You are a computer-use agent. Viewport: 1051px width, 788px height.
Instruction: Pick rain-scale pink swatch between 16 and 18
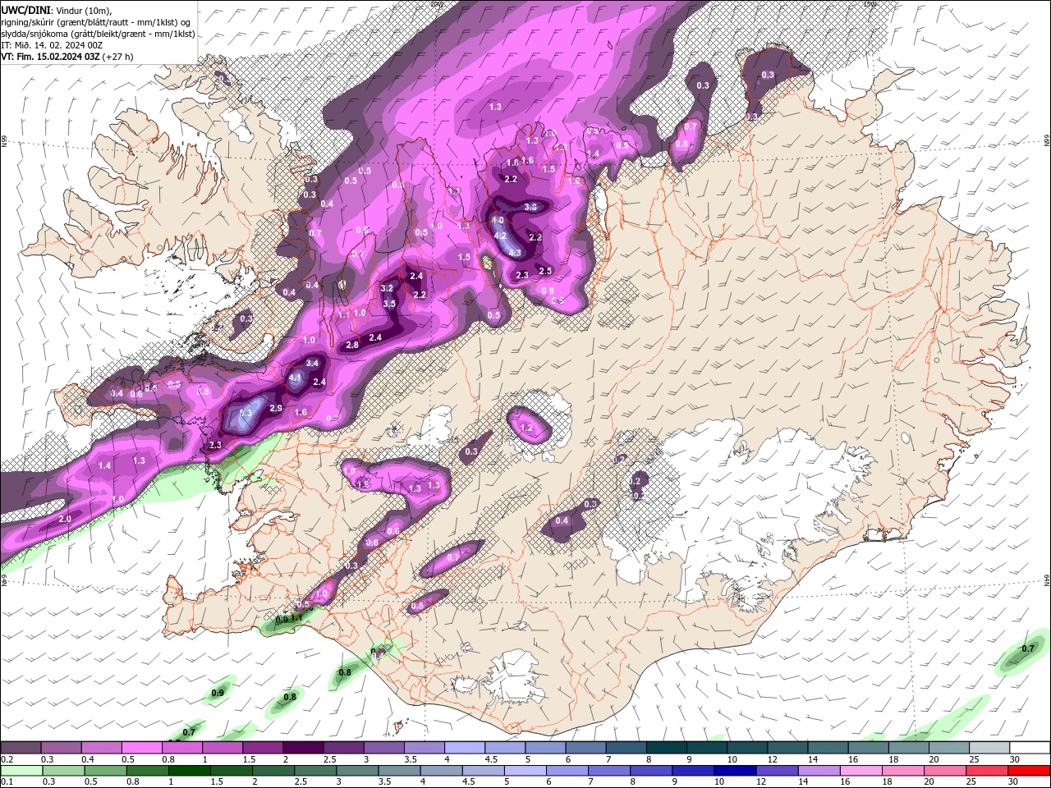pos(863,771)
